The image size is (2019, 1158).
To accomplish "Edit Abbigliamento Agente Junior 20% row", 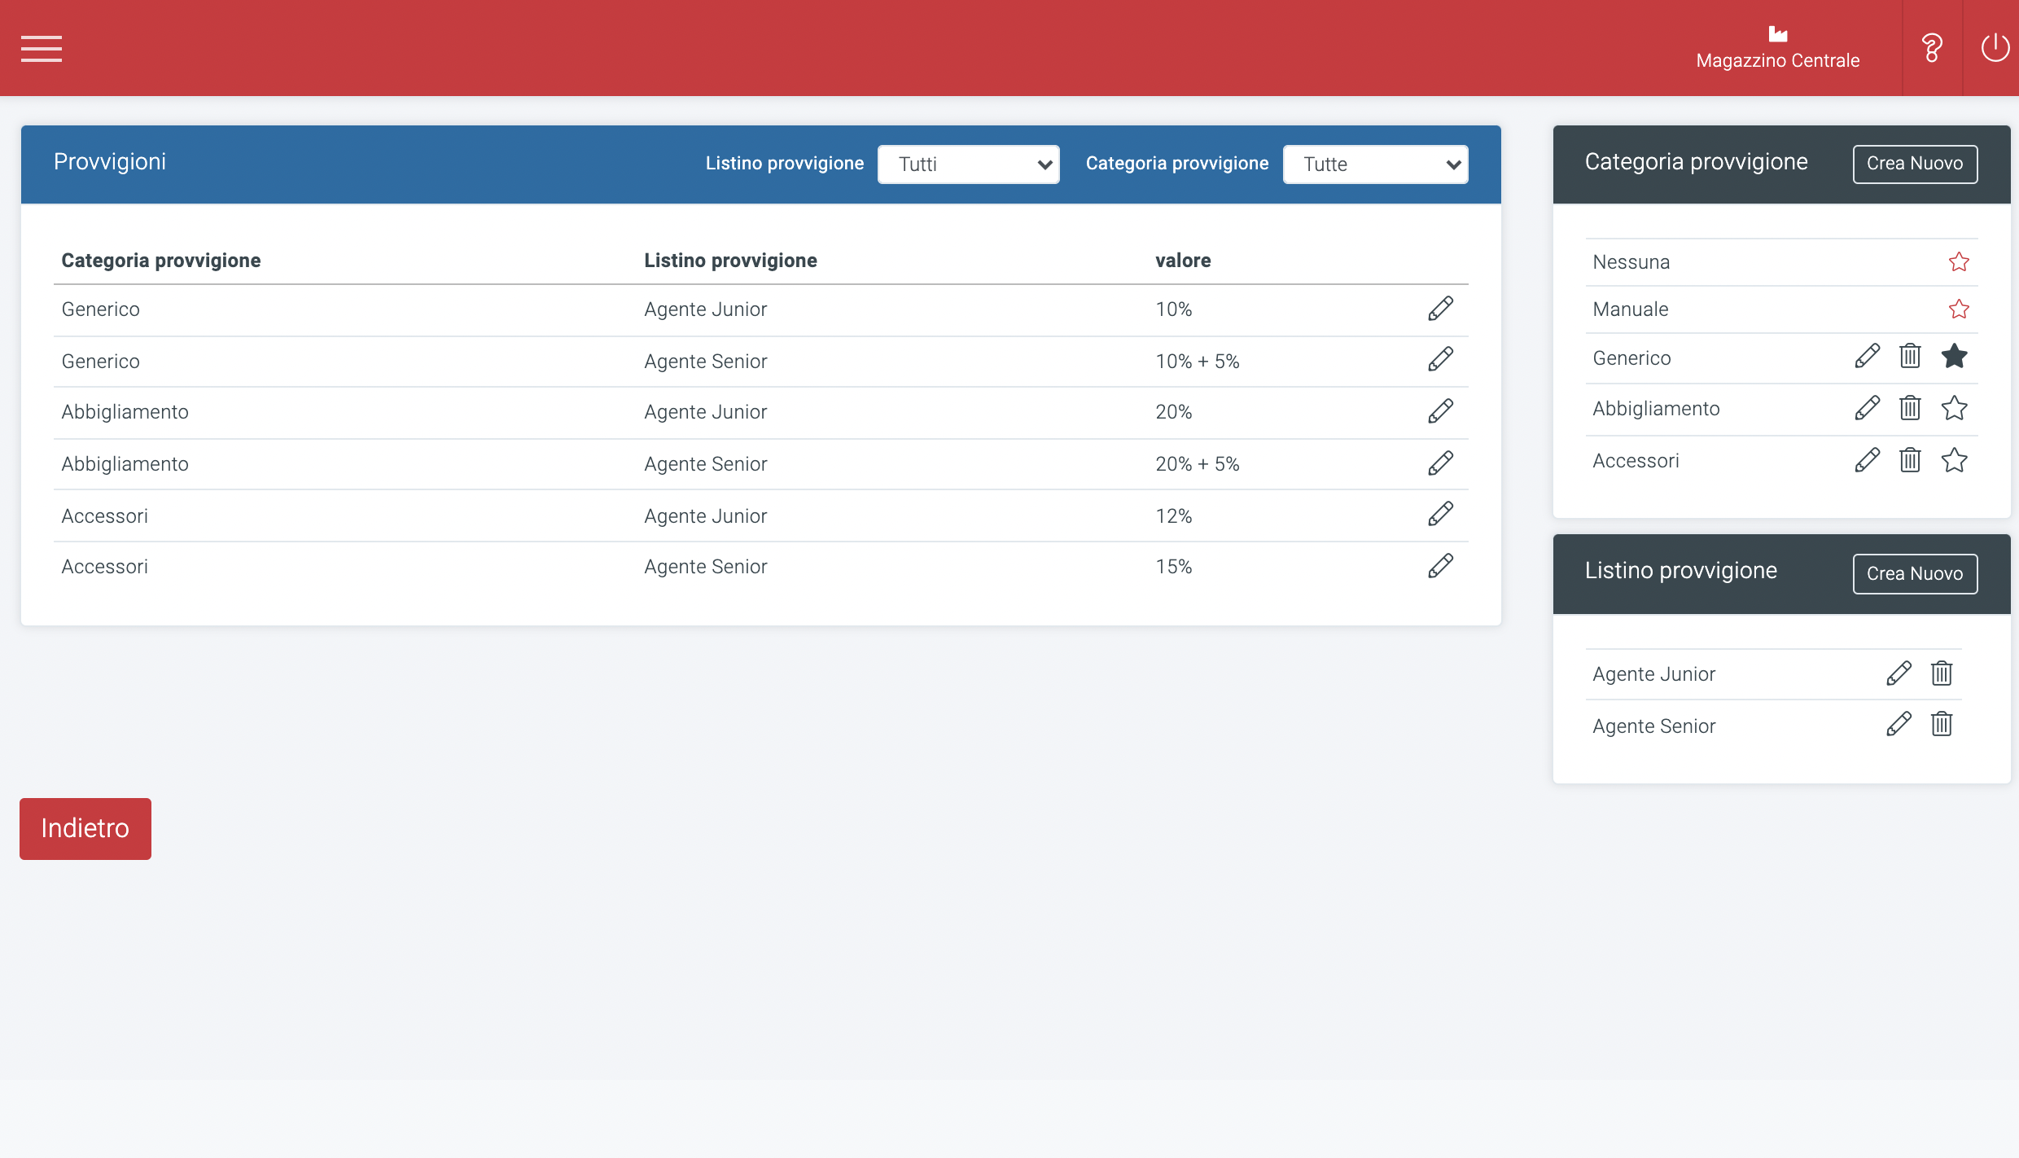I will [x=1440, y=411].
